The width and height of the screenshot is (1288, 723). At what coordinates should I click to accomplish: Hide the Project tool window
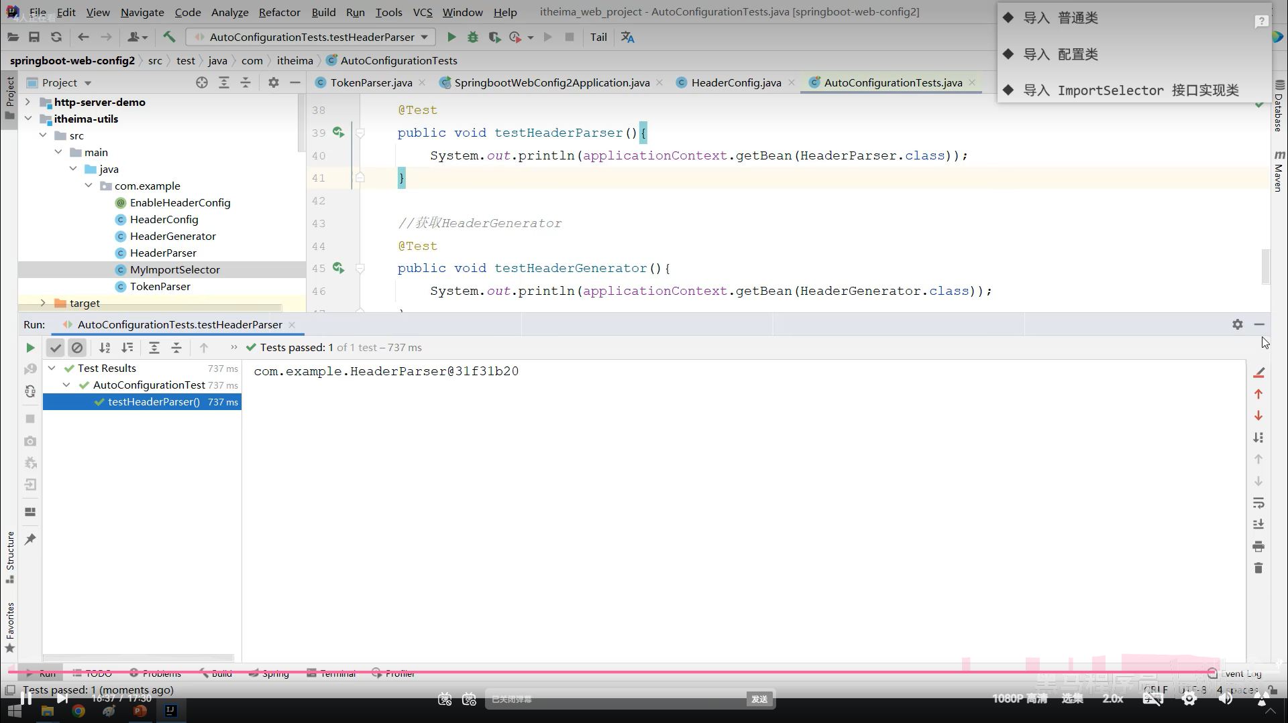click(295, 82)
